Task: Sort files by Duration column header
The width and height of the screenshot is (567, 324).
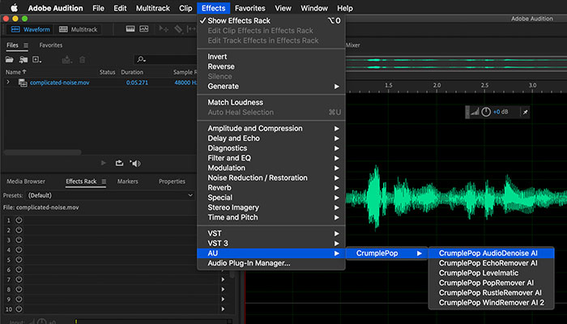Action: click(132, 72)
